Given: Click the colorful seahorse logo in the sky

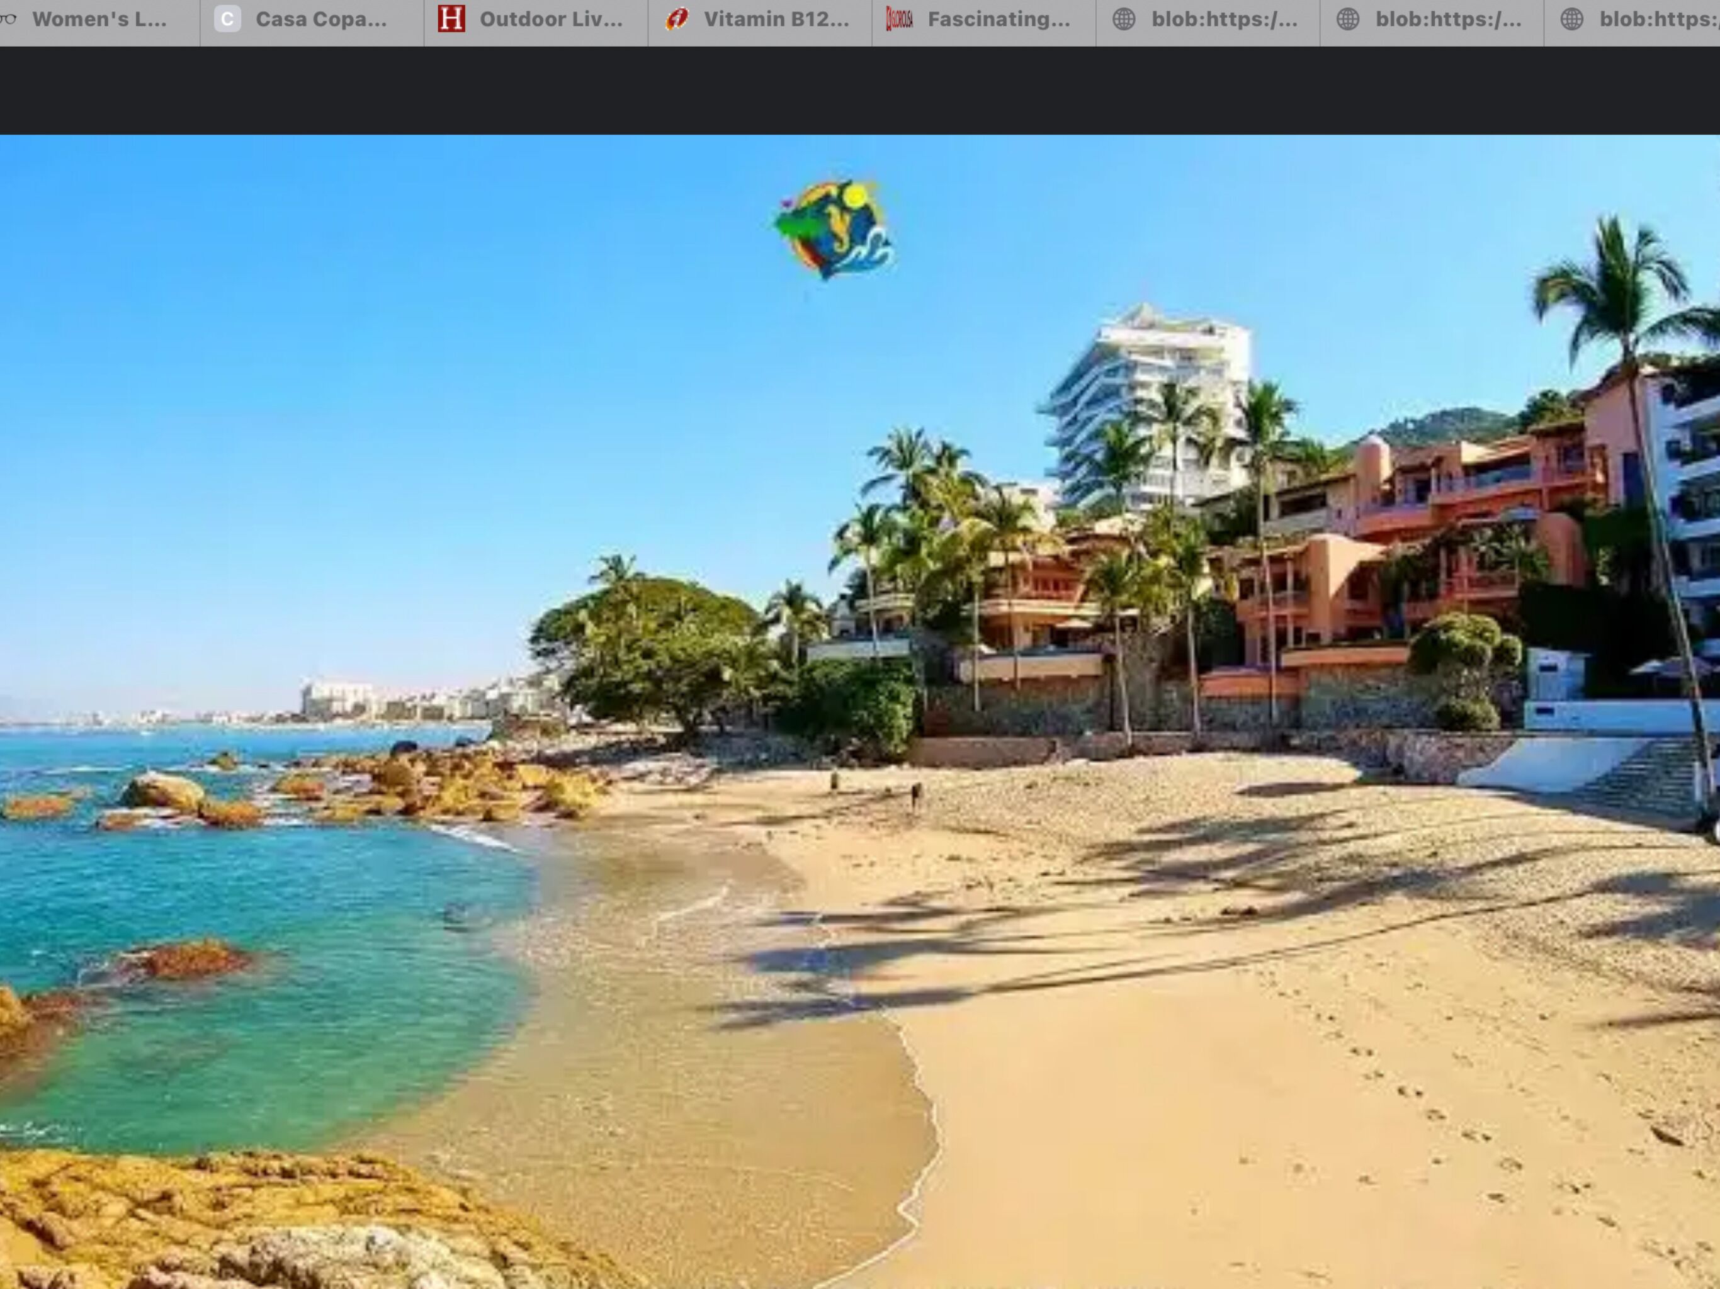Looking at the screenshot, I should (834, 228).
